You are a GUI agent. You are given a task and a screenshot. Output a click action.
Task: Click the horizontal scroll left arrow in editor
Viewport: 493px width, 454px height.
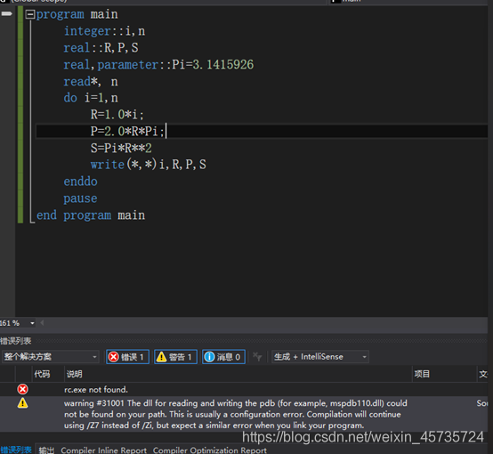tap(42, 323)
